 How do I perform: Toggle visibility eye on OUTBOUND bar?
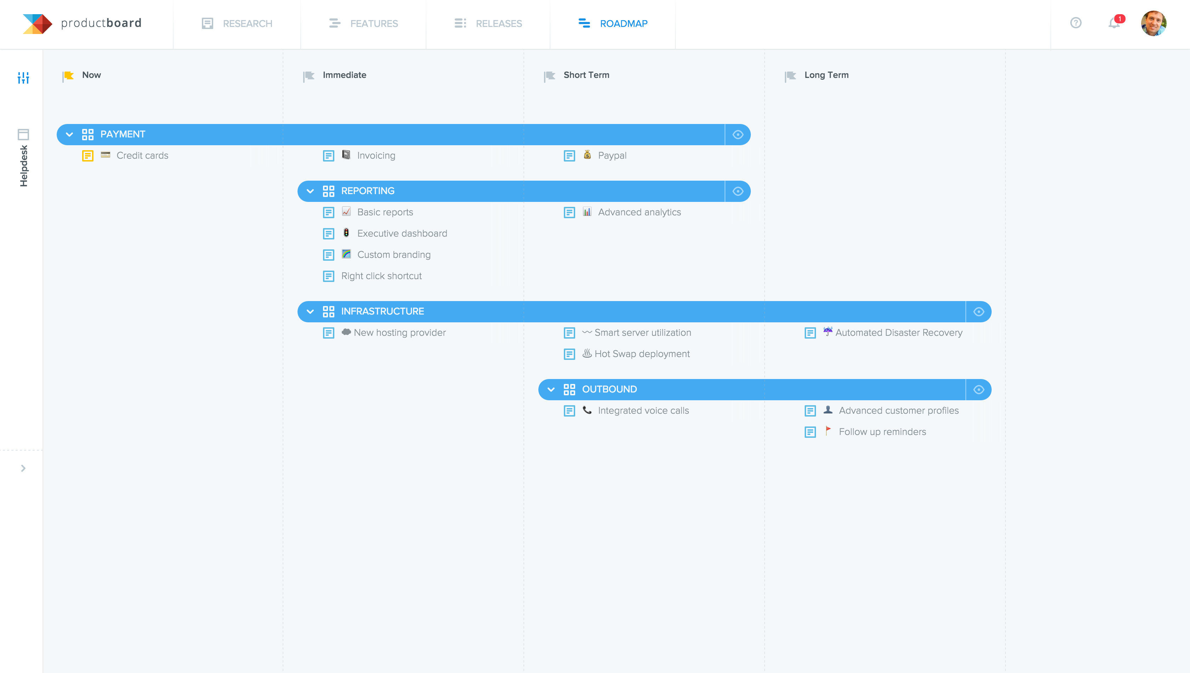[x=978, y=390]
